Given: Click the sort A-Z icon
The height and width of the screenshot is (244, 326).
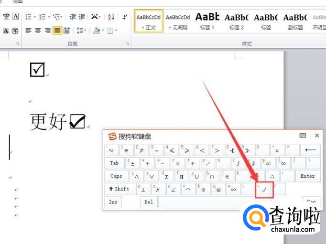Looking at the screenshot, I should [x=111, y=17].
